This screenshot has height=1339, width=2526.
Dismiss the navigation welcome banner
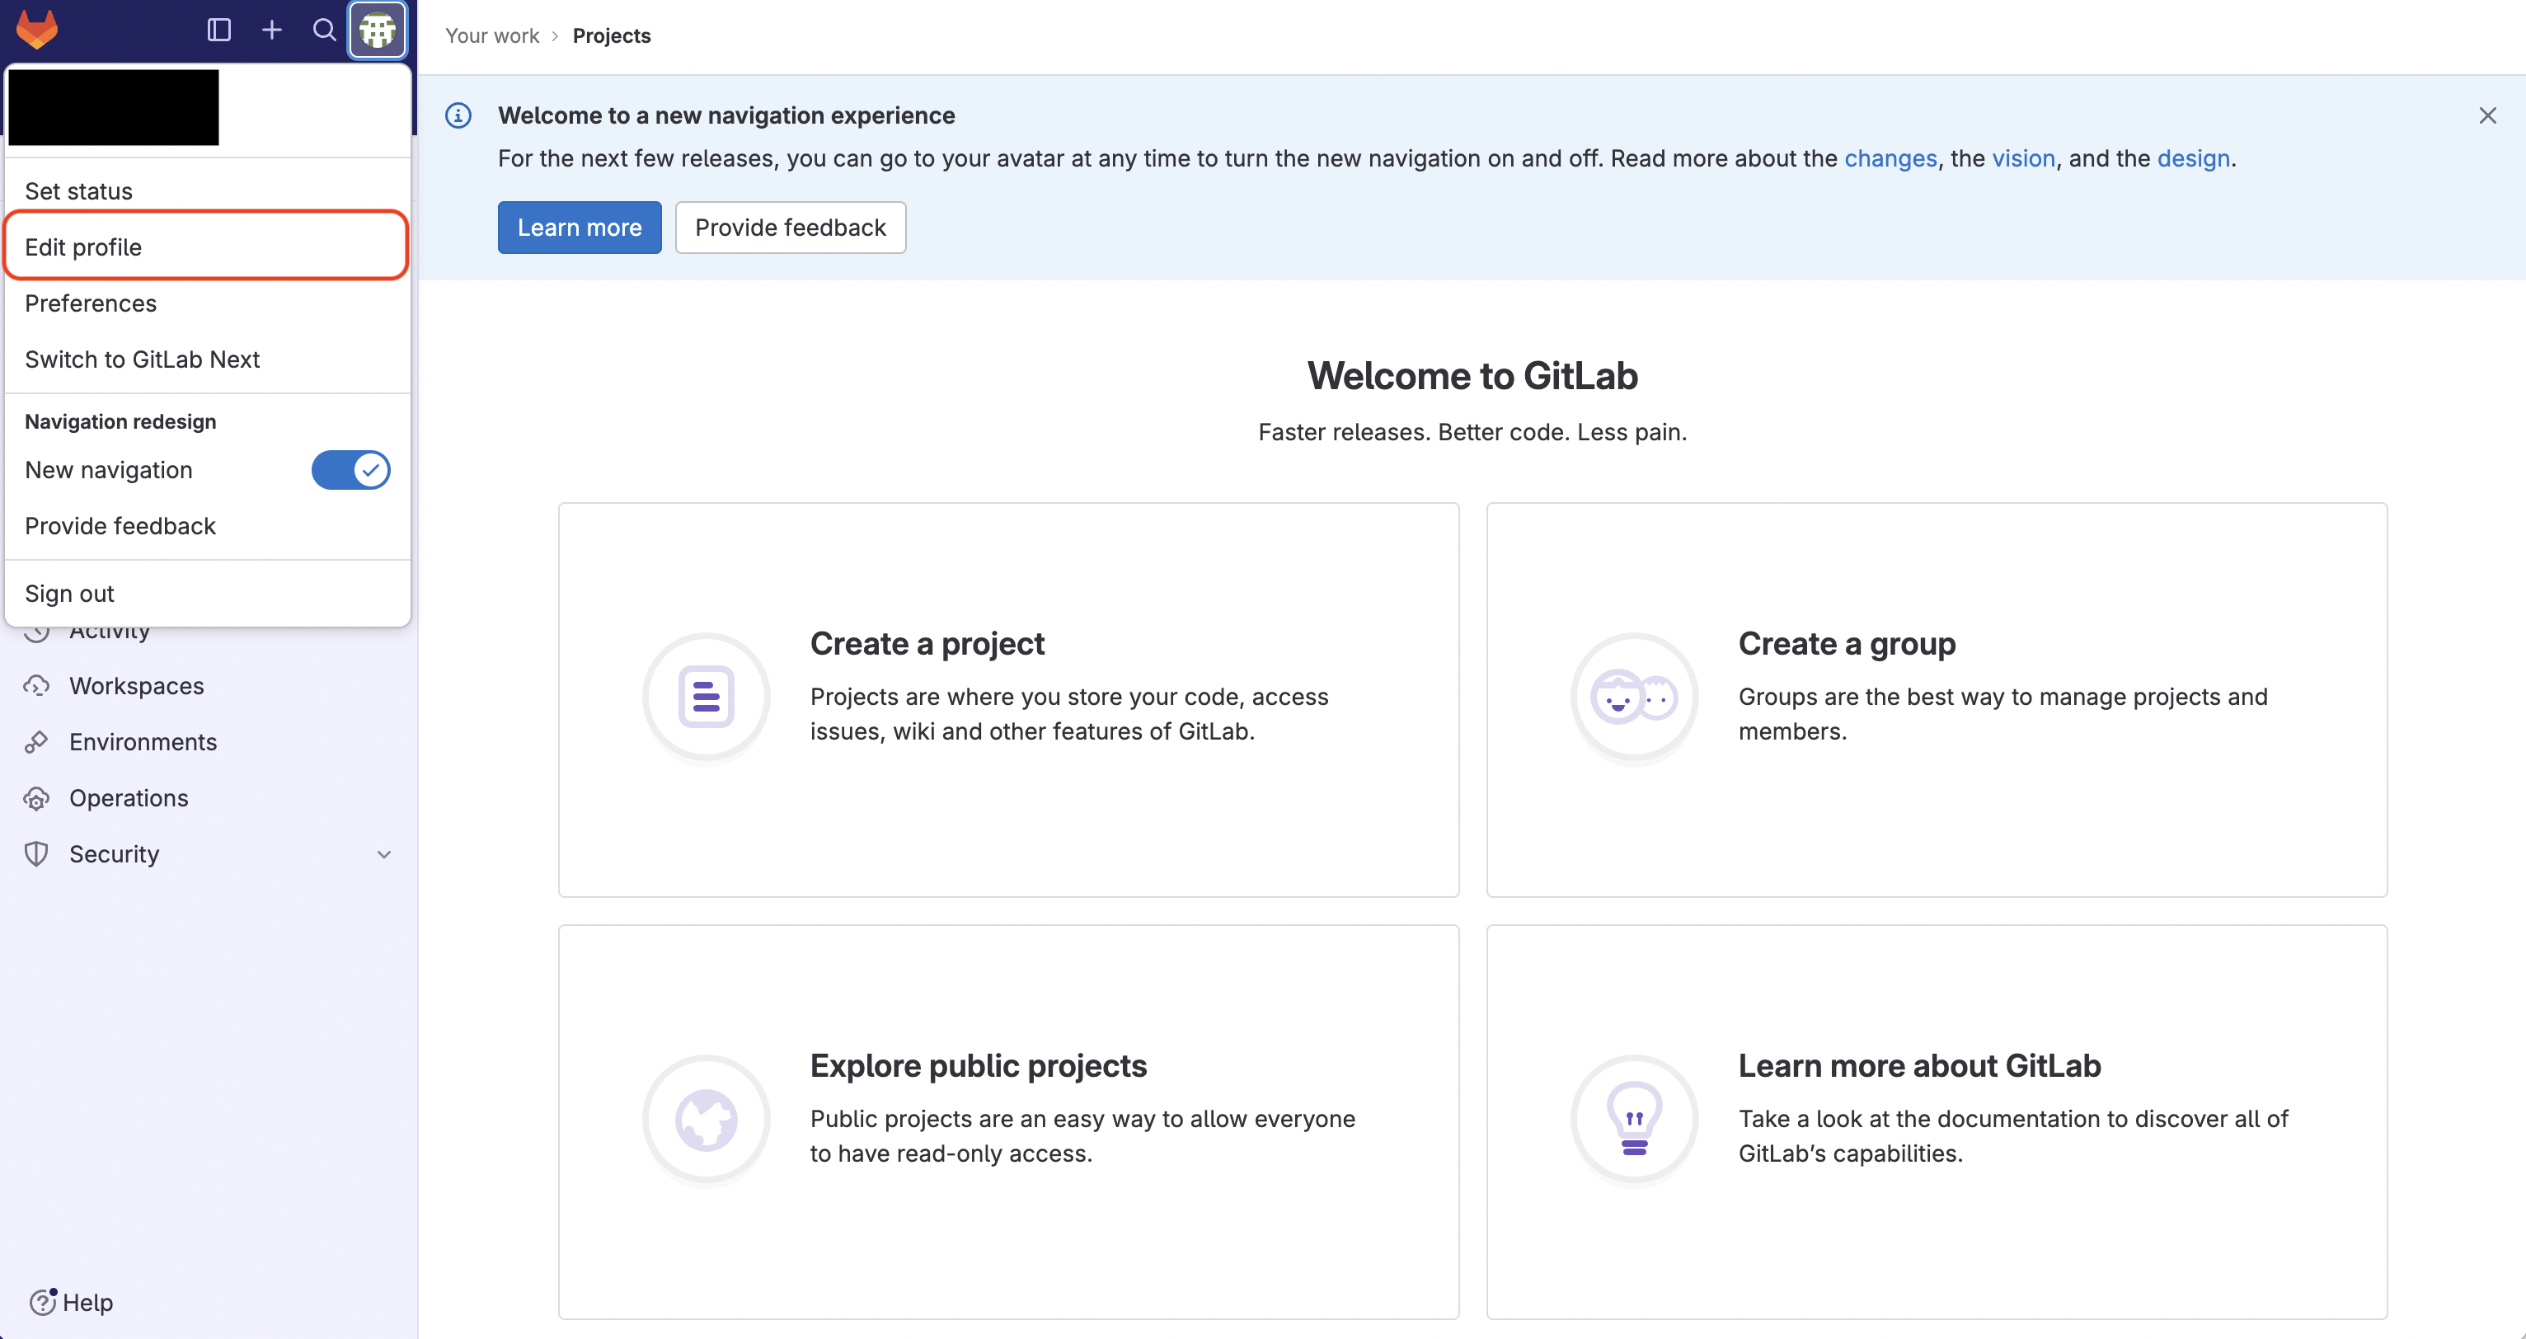pos(2486,115)
